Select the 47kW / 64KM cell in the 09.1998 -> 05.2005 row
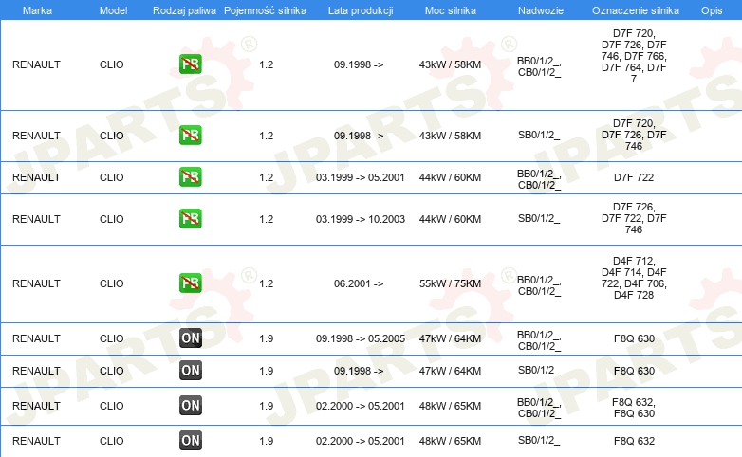742x457 pixels. (x=450, y=338)
